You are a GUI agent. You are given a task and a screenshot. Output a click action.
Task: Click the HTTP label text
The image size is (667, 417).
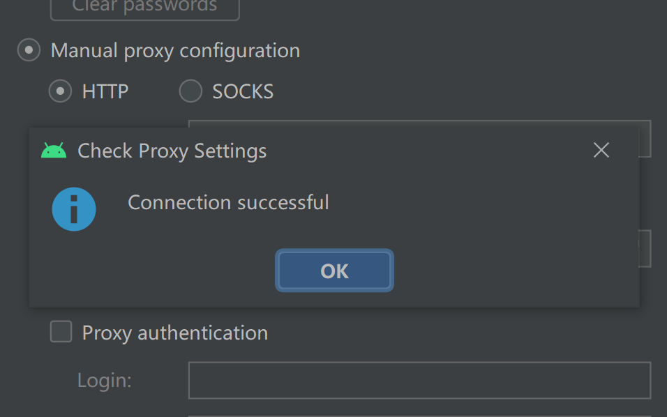pyautogui.click(x=105, y=91)
